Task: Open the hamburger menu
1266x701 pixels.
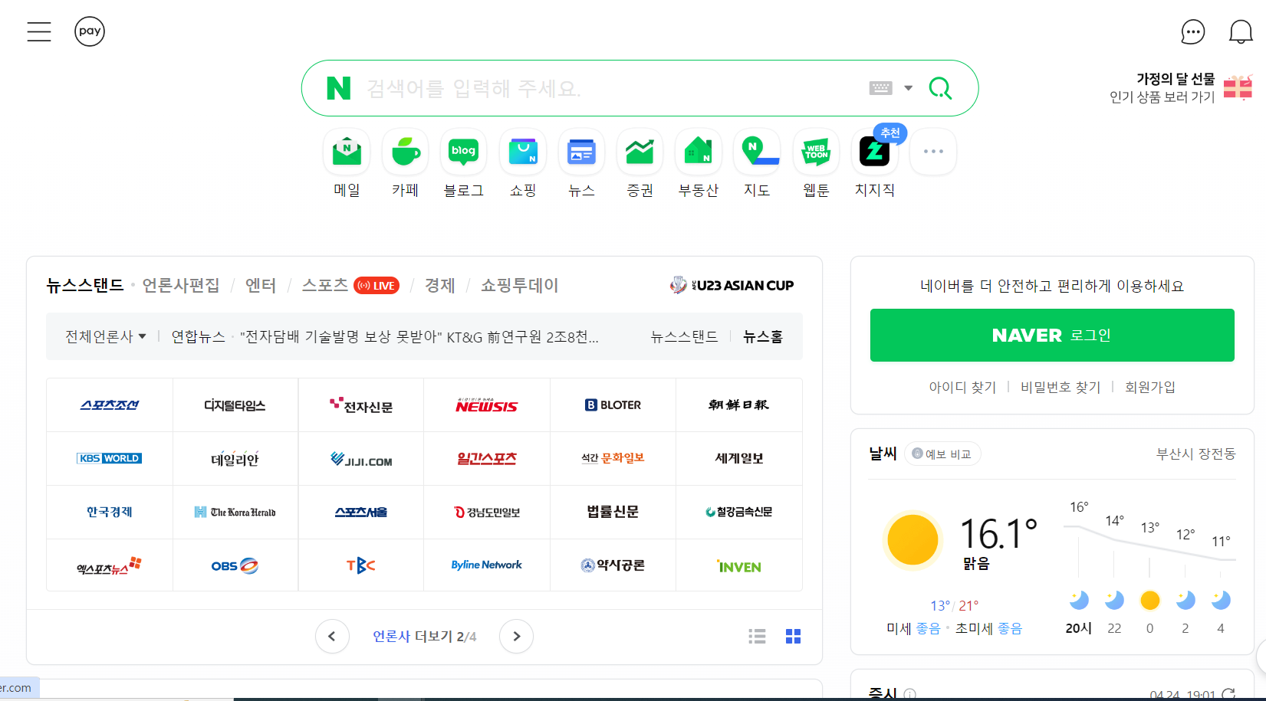Action: point(39,31)
